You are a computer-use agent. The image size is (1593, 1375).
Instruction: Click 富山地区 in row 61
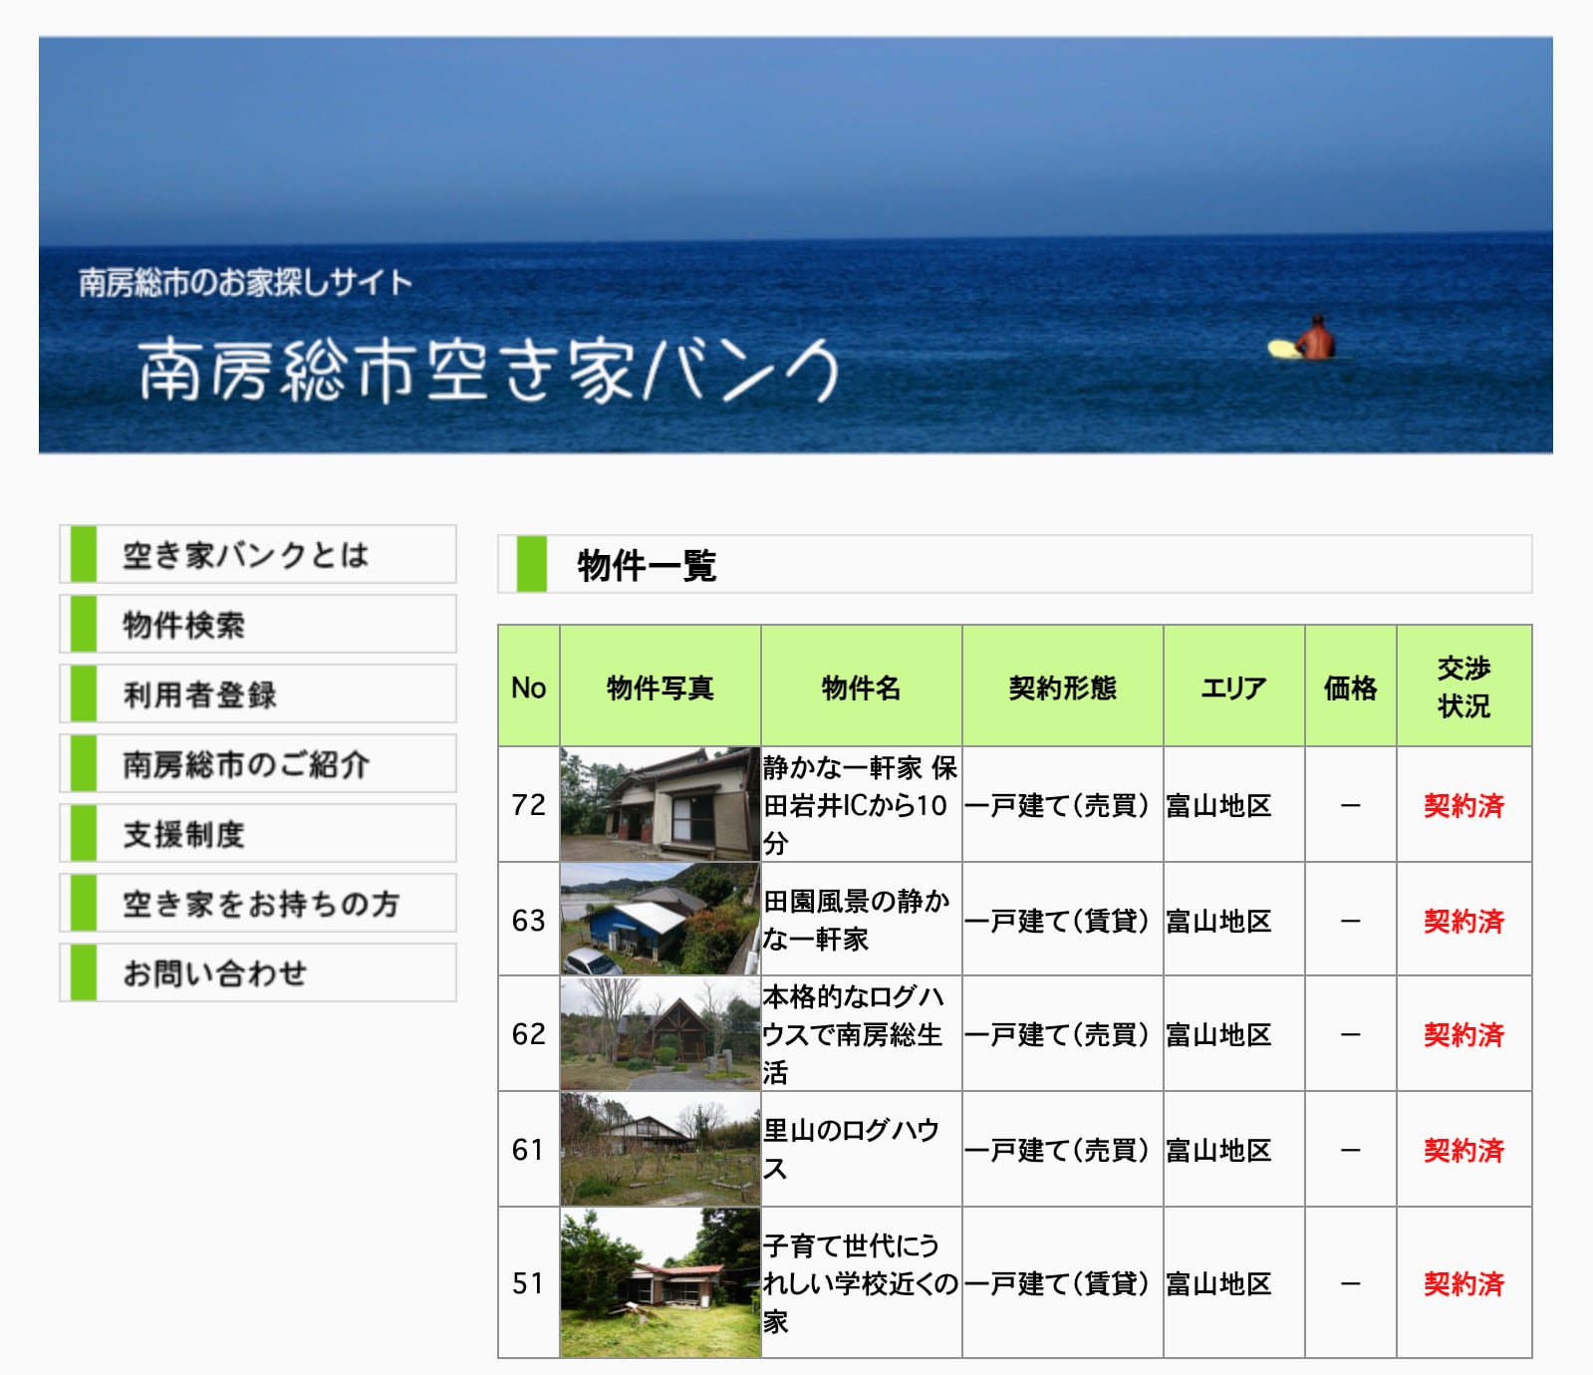pos(1218,1150)
